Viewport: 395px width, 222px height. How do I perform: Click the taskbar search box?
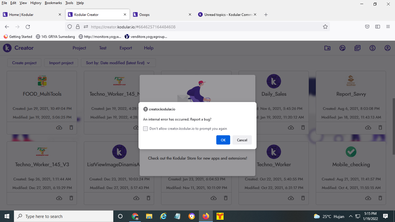[64, 216]
